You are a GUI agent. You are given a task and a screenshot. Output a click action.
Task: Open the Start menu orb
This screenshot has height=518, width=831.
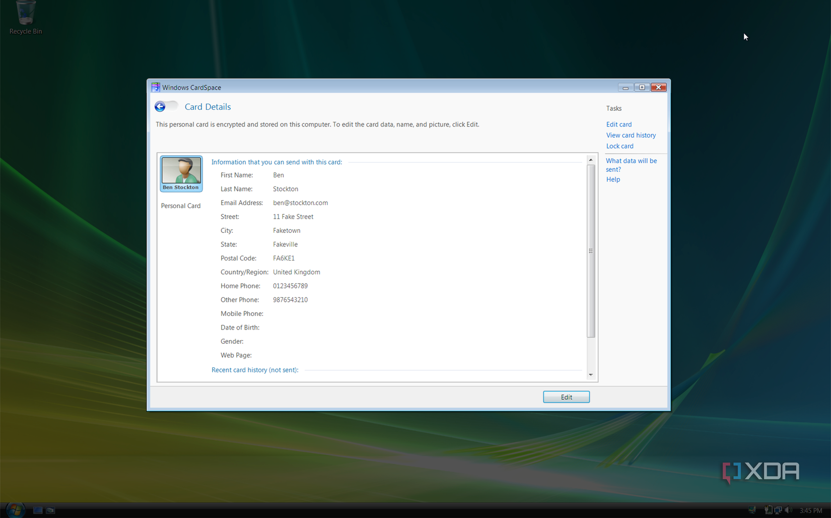(x=15, y=510)
